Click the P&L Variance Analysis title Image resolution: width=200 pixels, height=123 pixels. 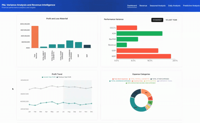coord(28,5)
